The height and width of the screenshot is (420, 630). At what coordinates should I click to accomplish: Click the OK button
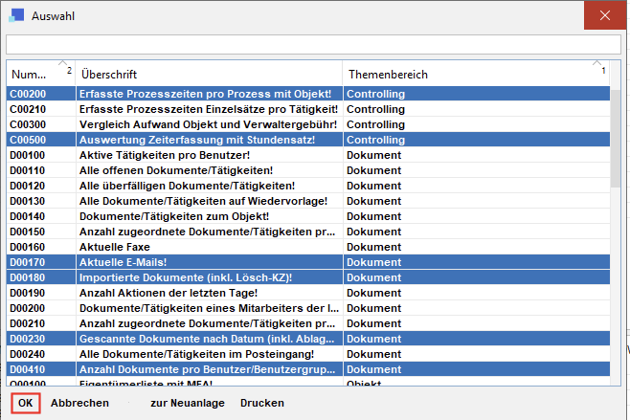click(x=26, y=403)
